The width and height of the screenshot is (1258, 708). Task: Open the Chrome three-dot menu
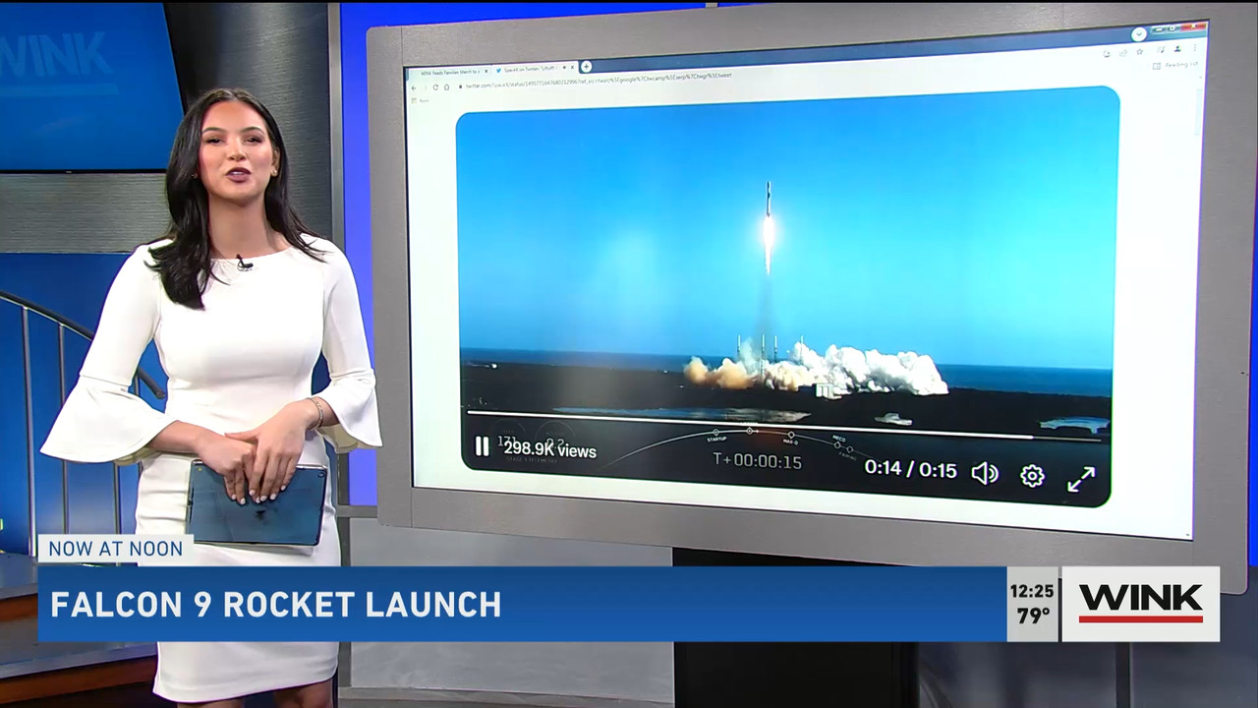pos(1195,47)
